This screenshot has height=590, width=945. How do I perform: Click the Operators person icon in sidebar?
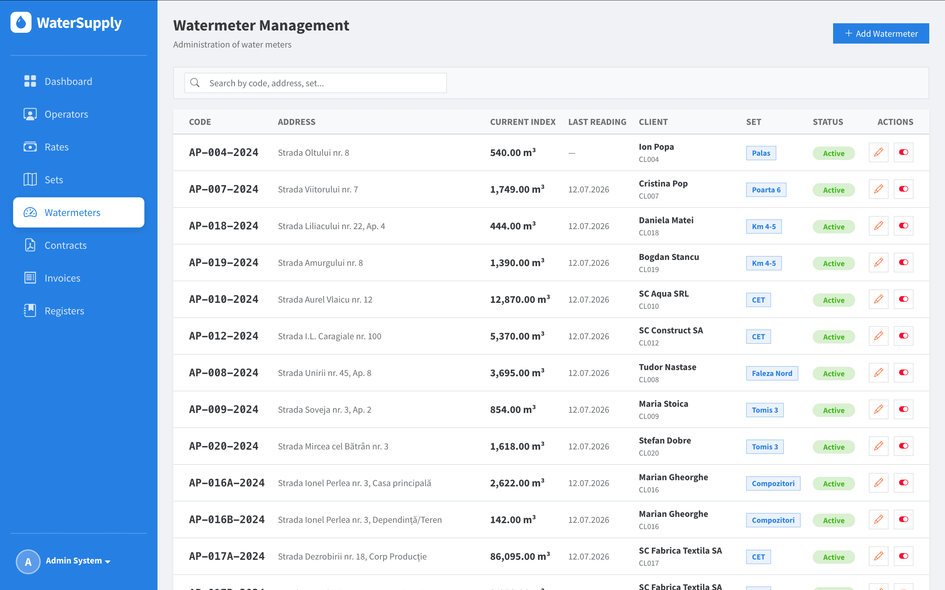tap(30, 114)
